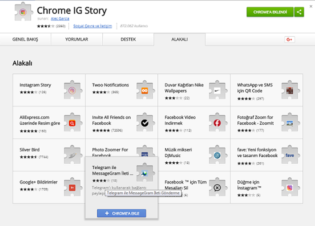Click the green Chrome'a Eklendi button
This screenshot has height=226, width=315.
coord(270,12)
